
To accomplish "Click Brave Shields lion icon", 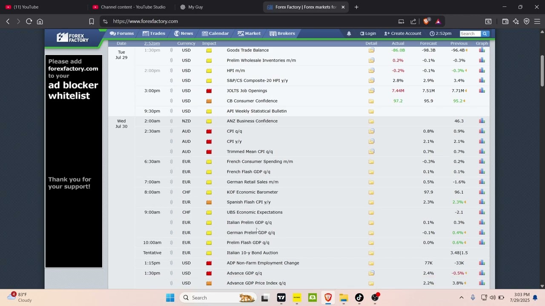I will (426, 21).
